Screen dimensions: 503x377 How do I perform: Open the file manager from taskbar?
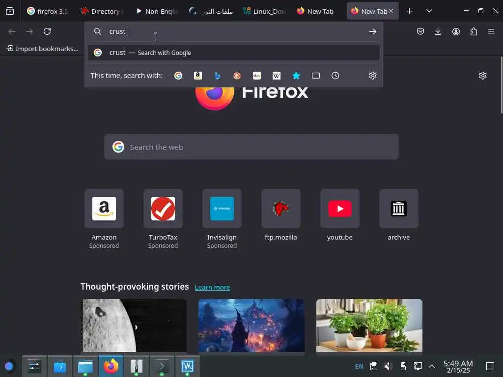[x=85, y=366]
